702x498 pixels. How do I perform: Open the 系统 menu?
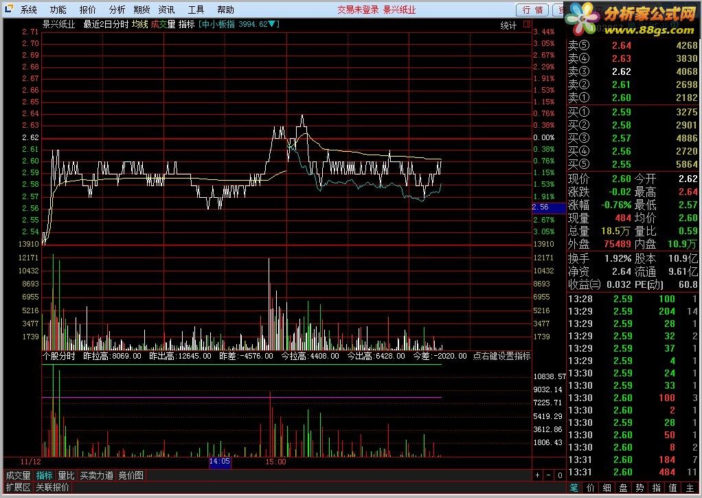tap(29, 10)
